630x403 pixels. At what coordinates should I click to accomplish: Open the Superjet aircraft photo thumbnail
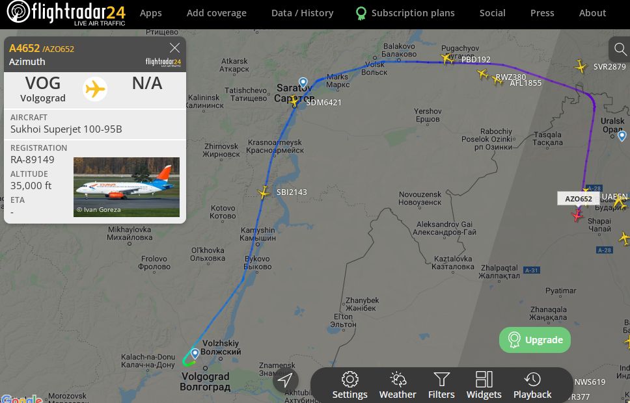coord(126,187)
